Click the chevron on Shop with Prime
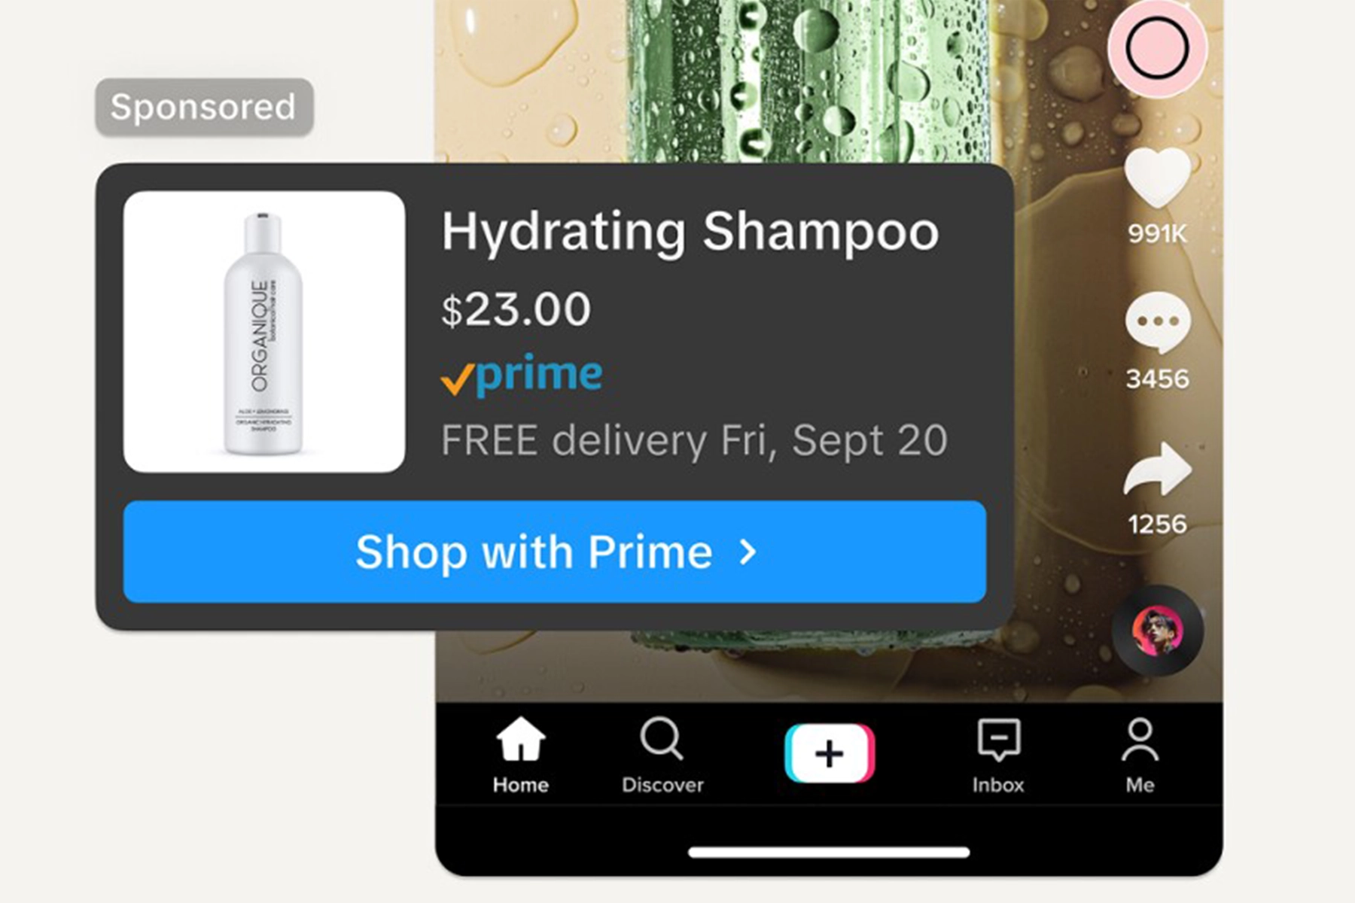The width and height of the screenshot is (1355, 903). (x=748, y=552)
